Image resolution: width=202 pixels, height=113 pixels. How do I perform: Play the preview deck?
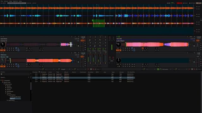coord(2,74)
